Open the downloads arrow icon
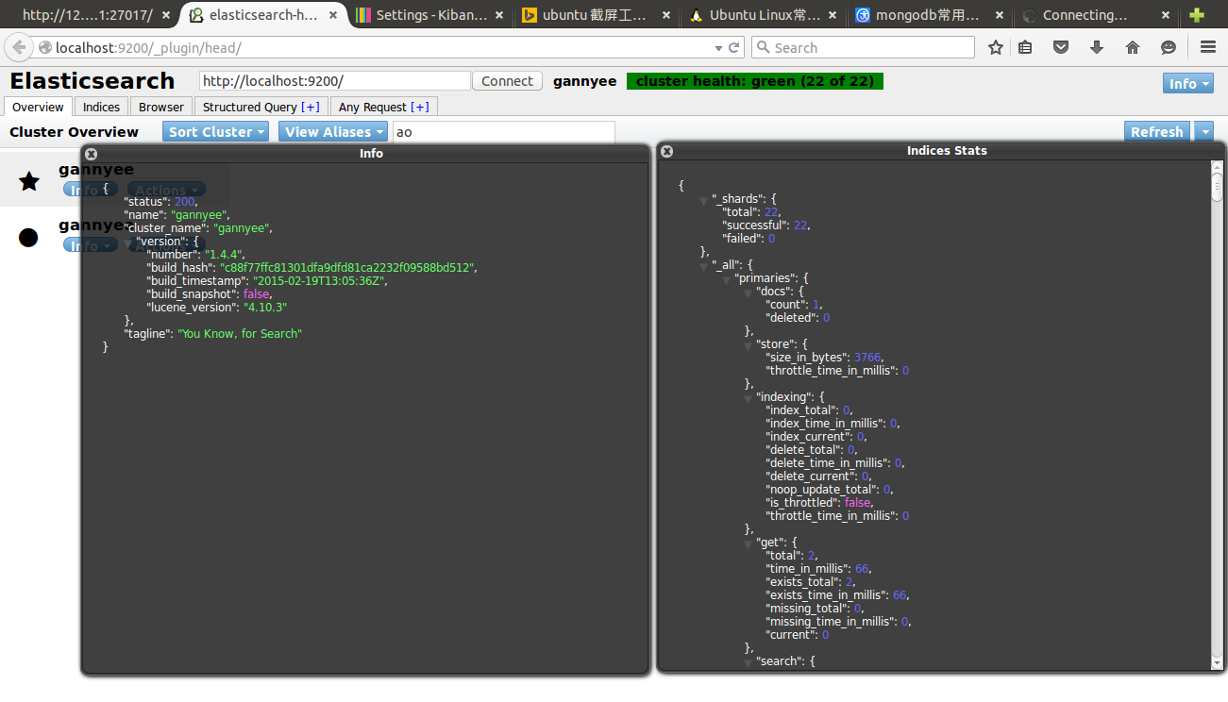 pyautogui.click(x=1097, y=47)
